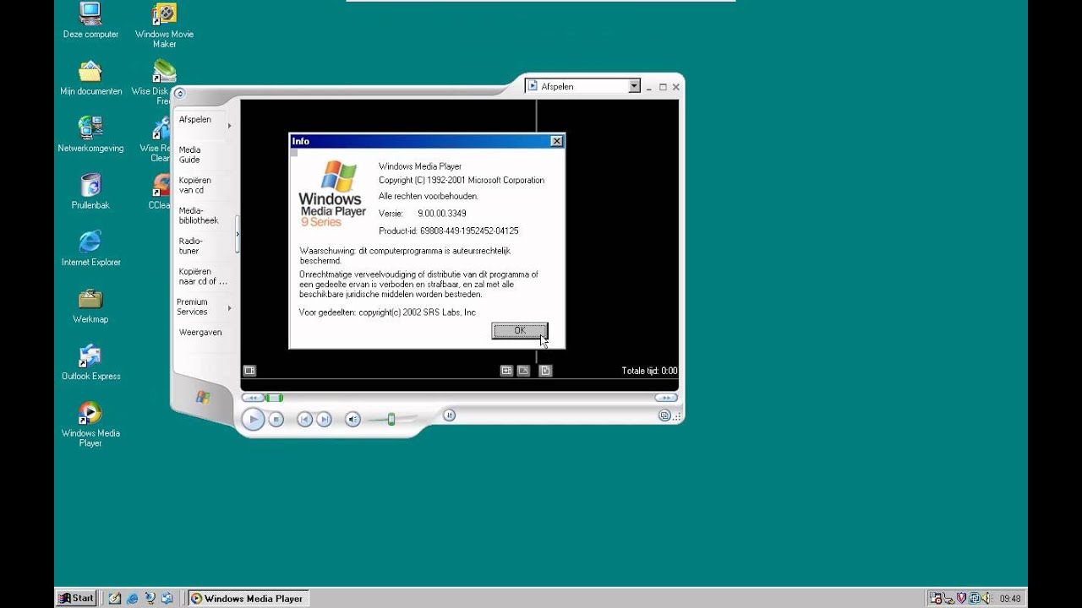Select the Mijn documenten desktop icon
The height and width of the screenshot is (608, 1082).
click(90, 78)
